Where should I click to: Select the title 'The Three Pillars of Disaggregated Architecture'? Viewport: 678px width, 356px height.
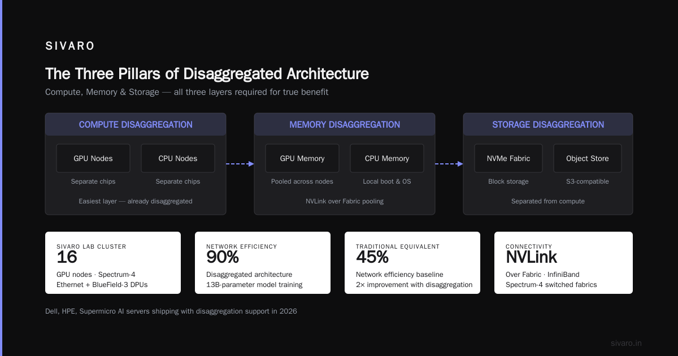click(207, 74)
